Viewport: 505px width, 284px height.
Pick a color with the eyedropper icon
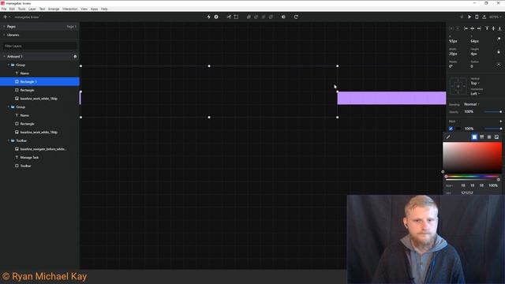click(448, 136)
